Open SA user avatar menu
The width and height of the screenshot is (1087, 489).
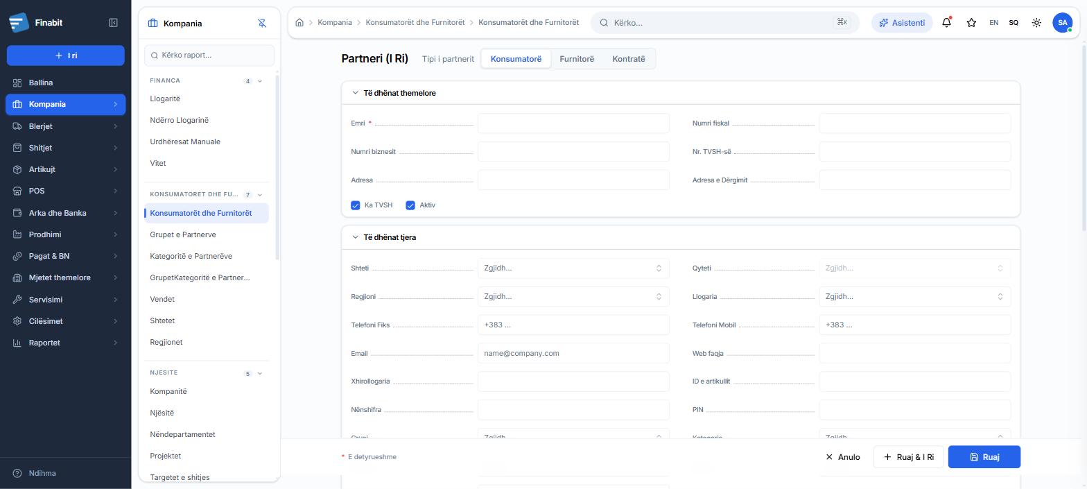click(1062, 23)
